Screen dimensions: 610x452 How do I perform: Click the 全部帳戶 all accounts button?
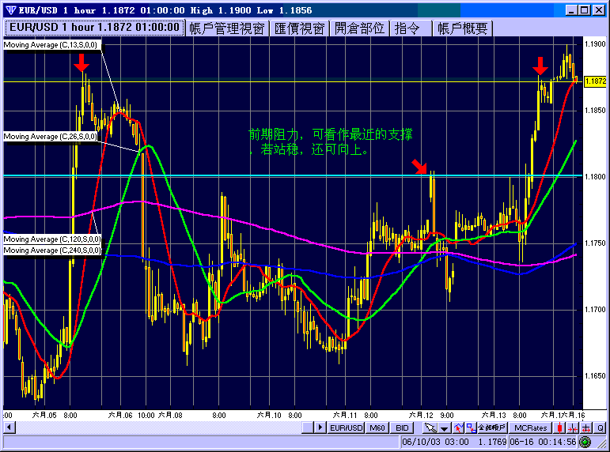(492, 428)
